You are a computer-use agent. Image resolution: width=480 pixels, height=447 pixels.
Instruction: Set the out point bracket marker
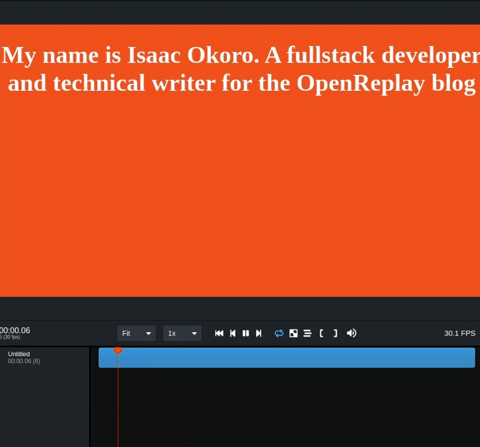[x=335, y=333]
